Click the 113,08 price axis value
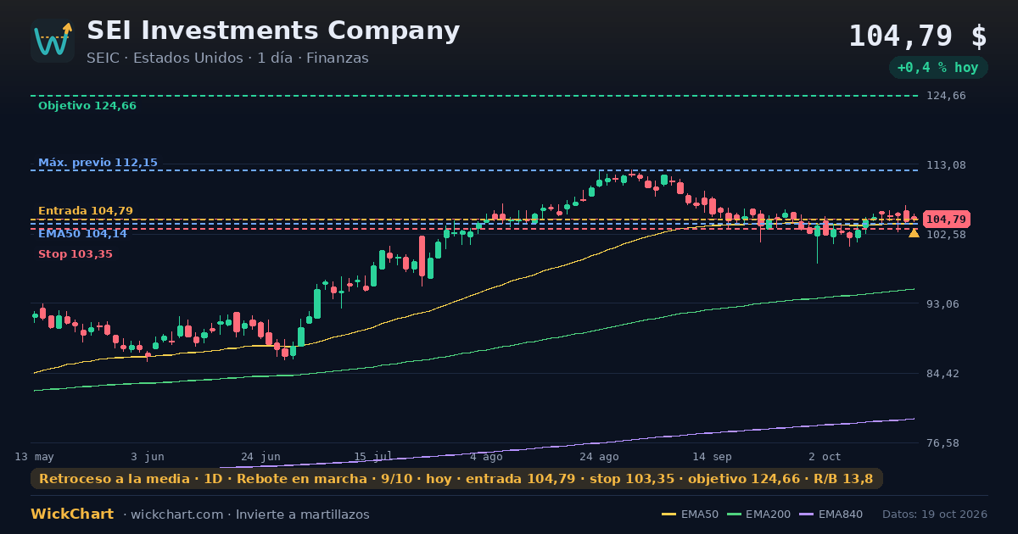Screen dimensions: 1018x534 click(x=946, y=164)
